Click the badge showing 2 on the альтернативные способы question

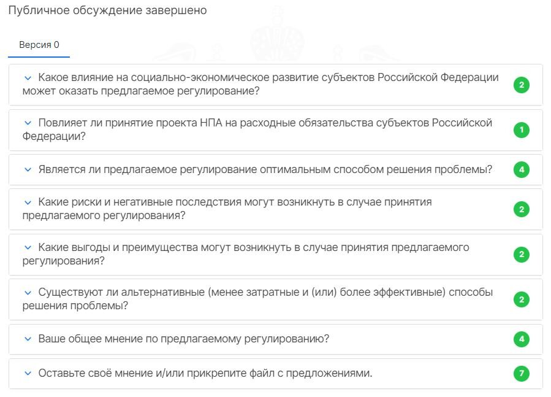[521, 299]
